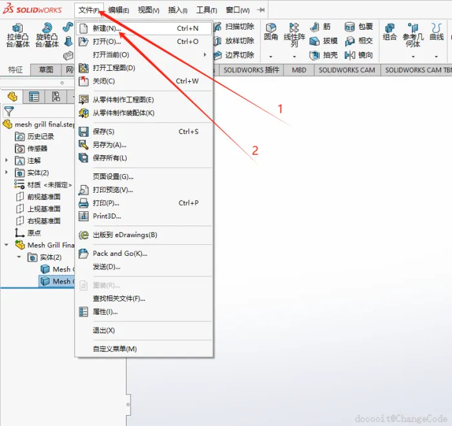Expand the 注解 tree node
The width and height of the screenshot is (452, 426).
(6, 160)
